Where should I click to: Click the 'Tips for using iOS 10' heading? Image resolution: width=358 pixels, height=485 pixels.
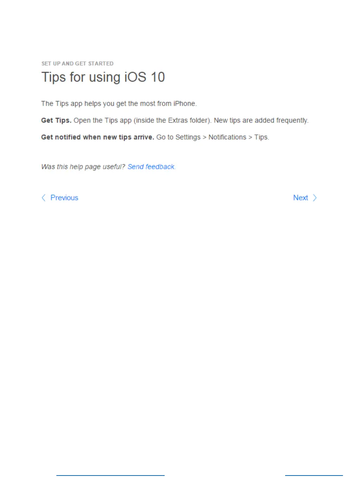pos(103,77)
